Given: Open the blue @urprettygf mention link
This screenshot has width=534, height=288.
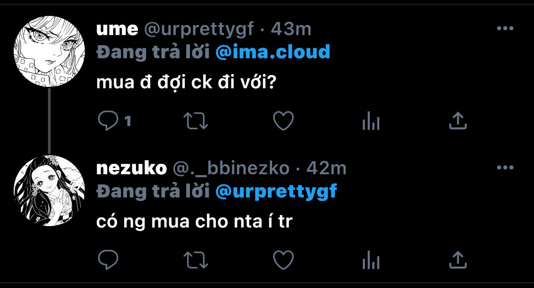Looking at the screenshot, I should pyautogui.click(x=276, y=191).
